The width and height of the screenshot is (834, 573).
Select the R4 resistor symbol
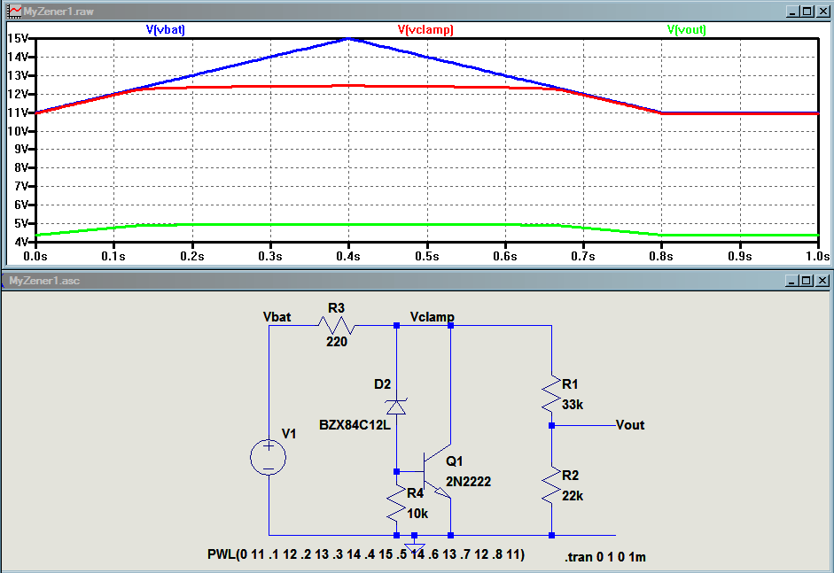[396, 503]
